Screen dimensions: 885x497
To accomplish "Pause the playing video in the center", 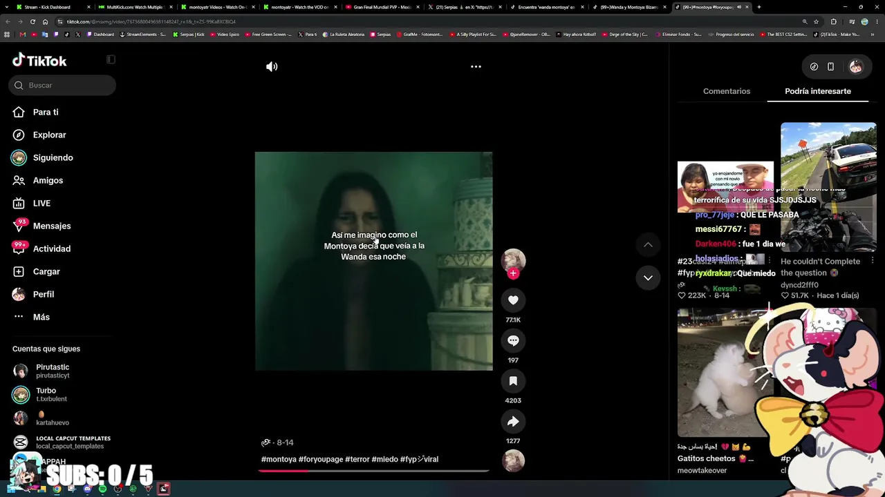I will [x=373, y=261].
